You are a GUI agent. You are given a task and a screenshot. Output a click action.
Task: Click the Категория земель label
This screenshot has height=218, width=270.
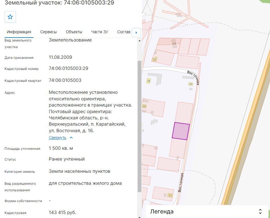[20, 172]
